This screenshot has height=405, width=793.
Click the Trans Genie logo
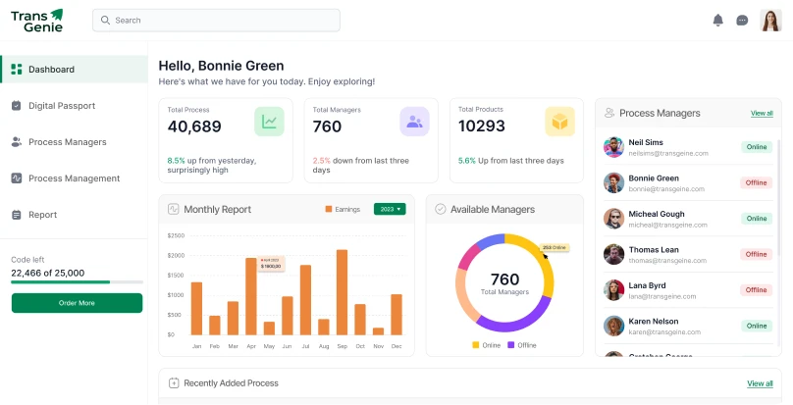(x=37, y=21)
